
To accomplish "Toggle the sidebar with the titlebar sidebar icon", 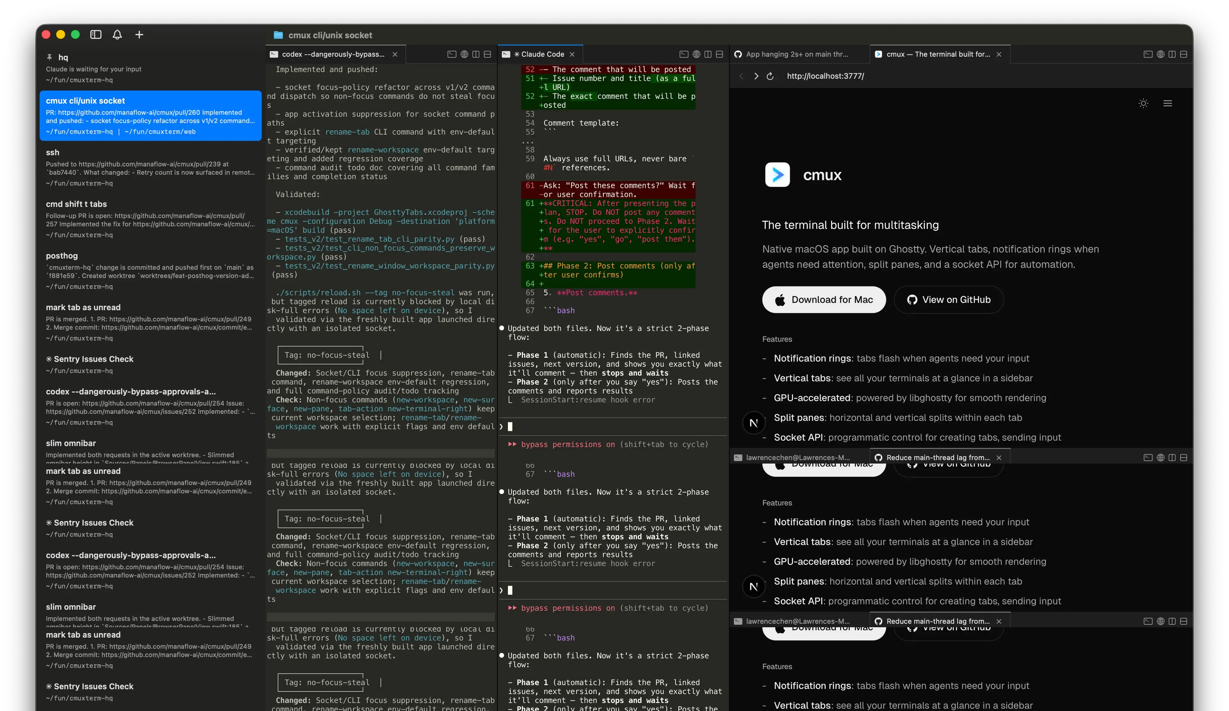I will (96, 35).
